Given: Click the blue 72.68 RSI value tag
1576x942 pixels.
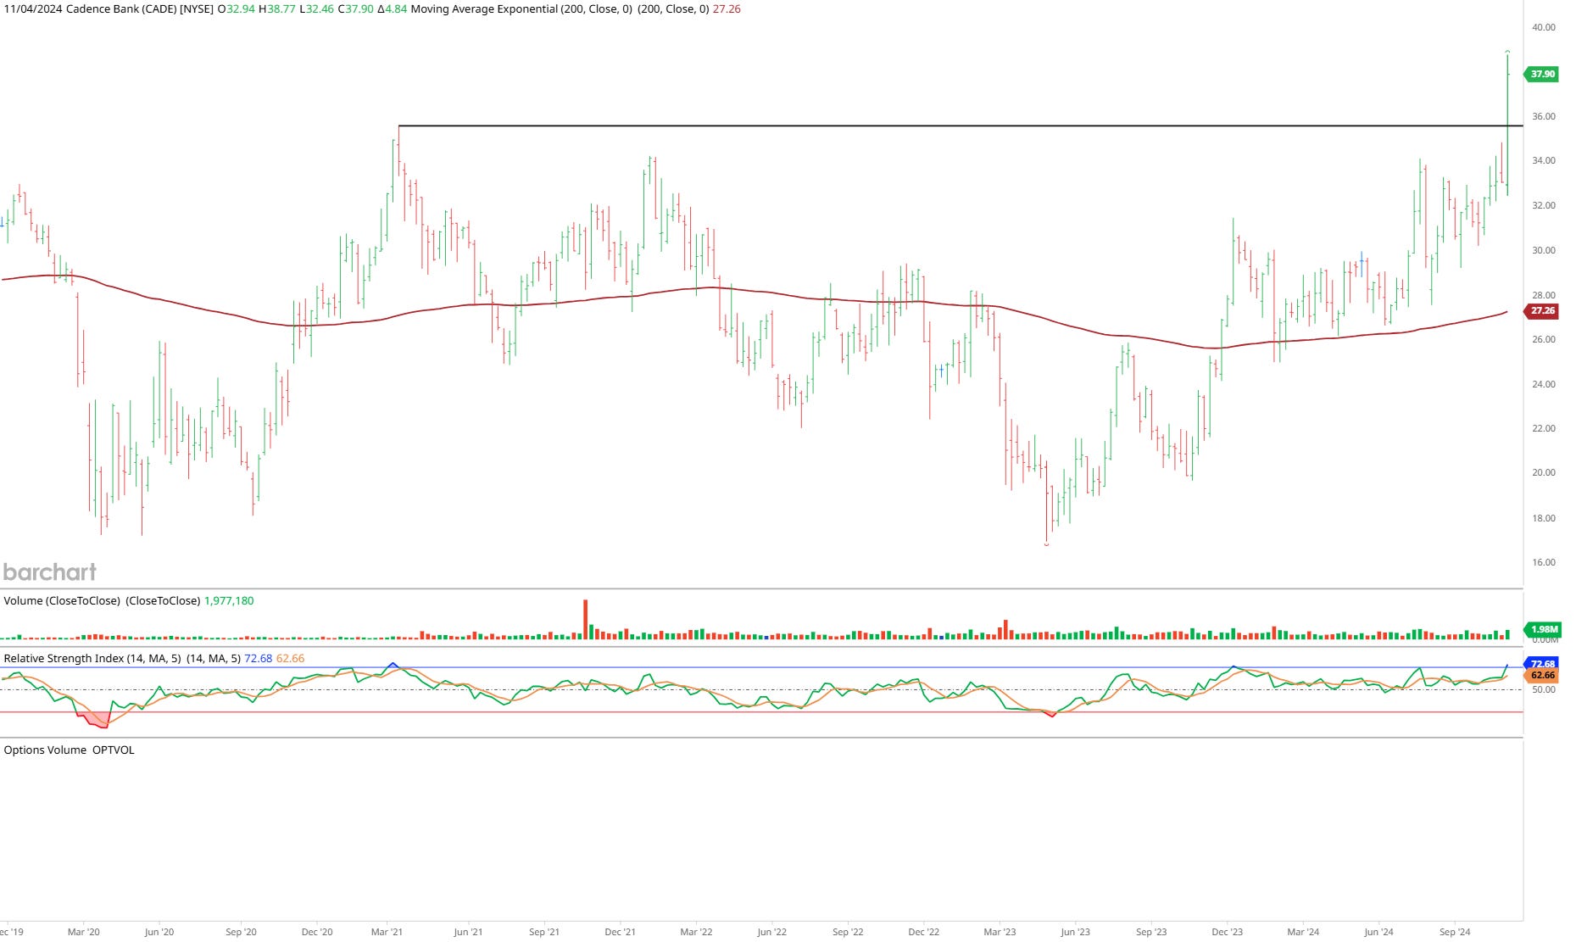Looking at the screenshot, I should point(1542,664).
